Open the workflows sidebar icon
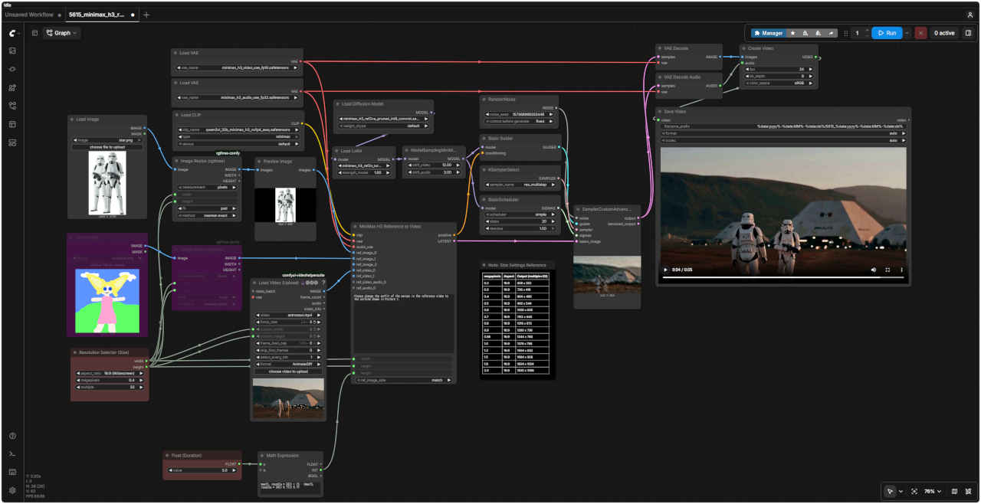 (12, 106)
